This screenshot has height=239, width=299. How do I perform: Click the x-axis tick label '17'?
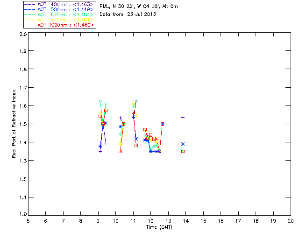(238, 221)
